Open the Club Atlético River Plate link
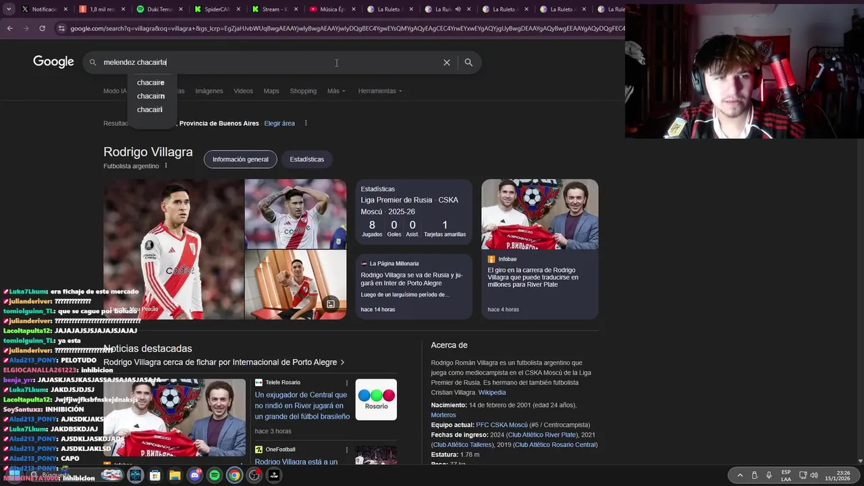Viewport: 864px width, 486px height. click(542, 435)
